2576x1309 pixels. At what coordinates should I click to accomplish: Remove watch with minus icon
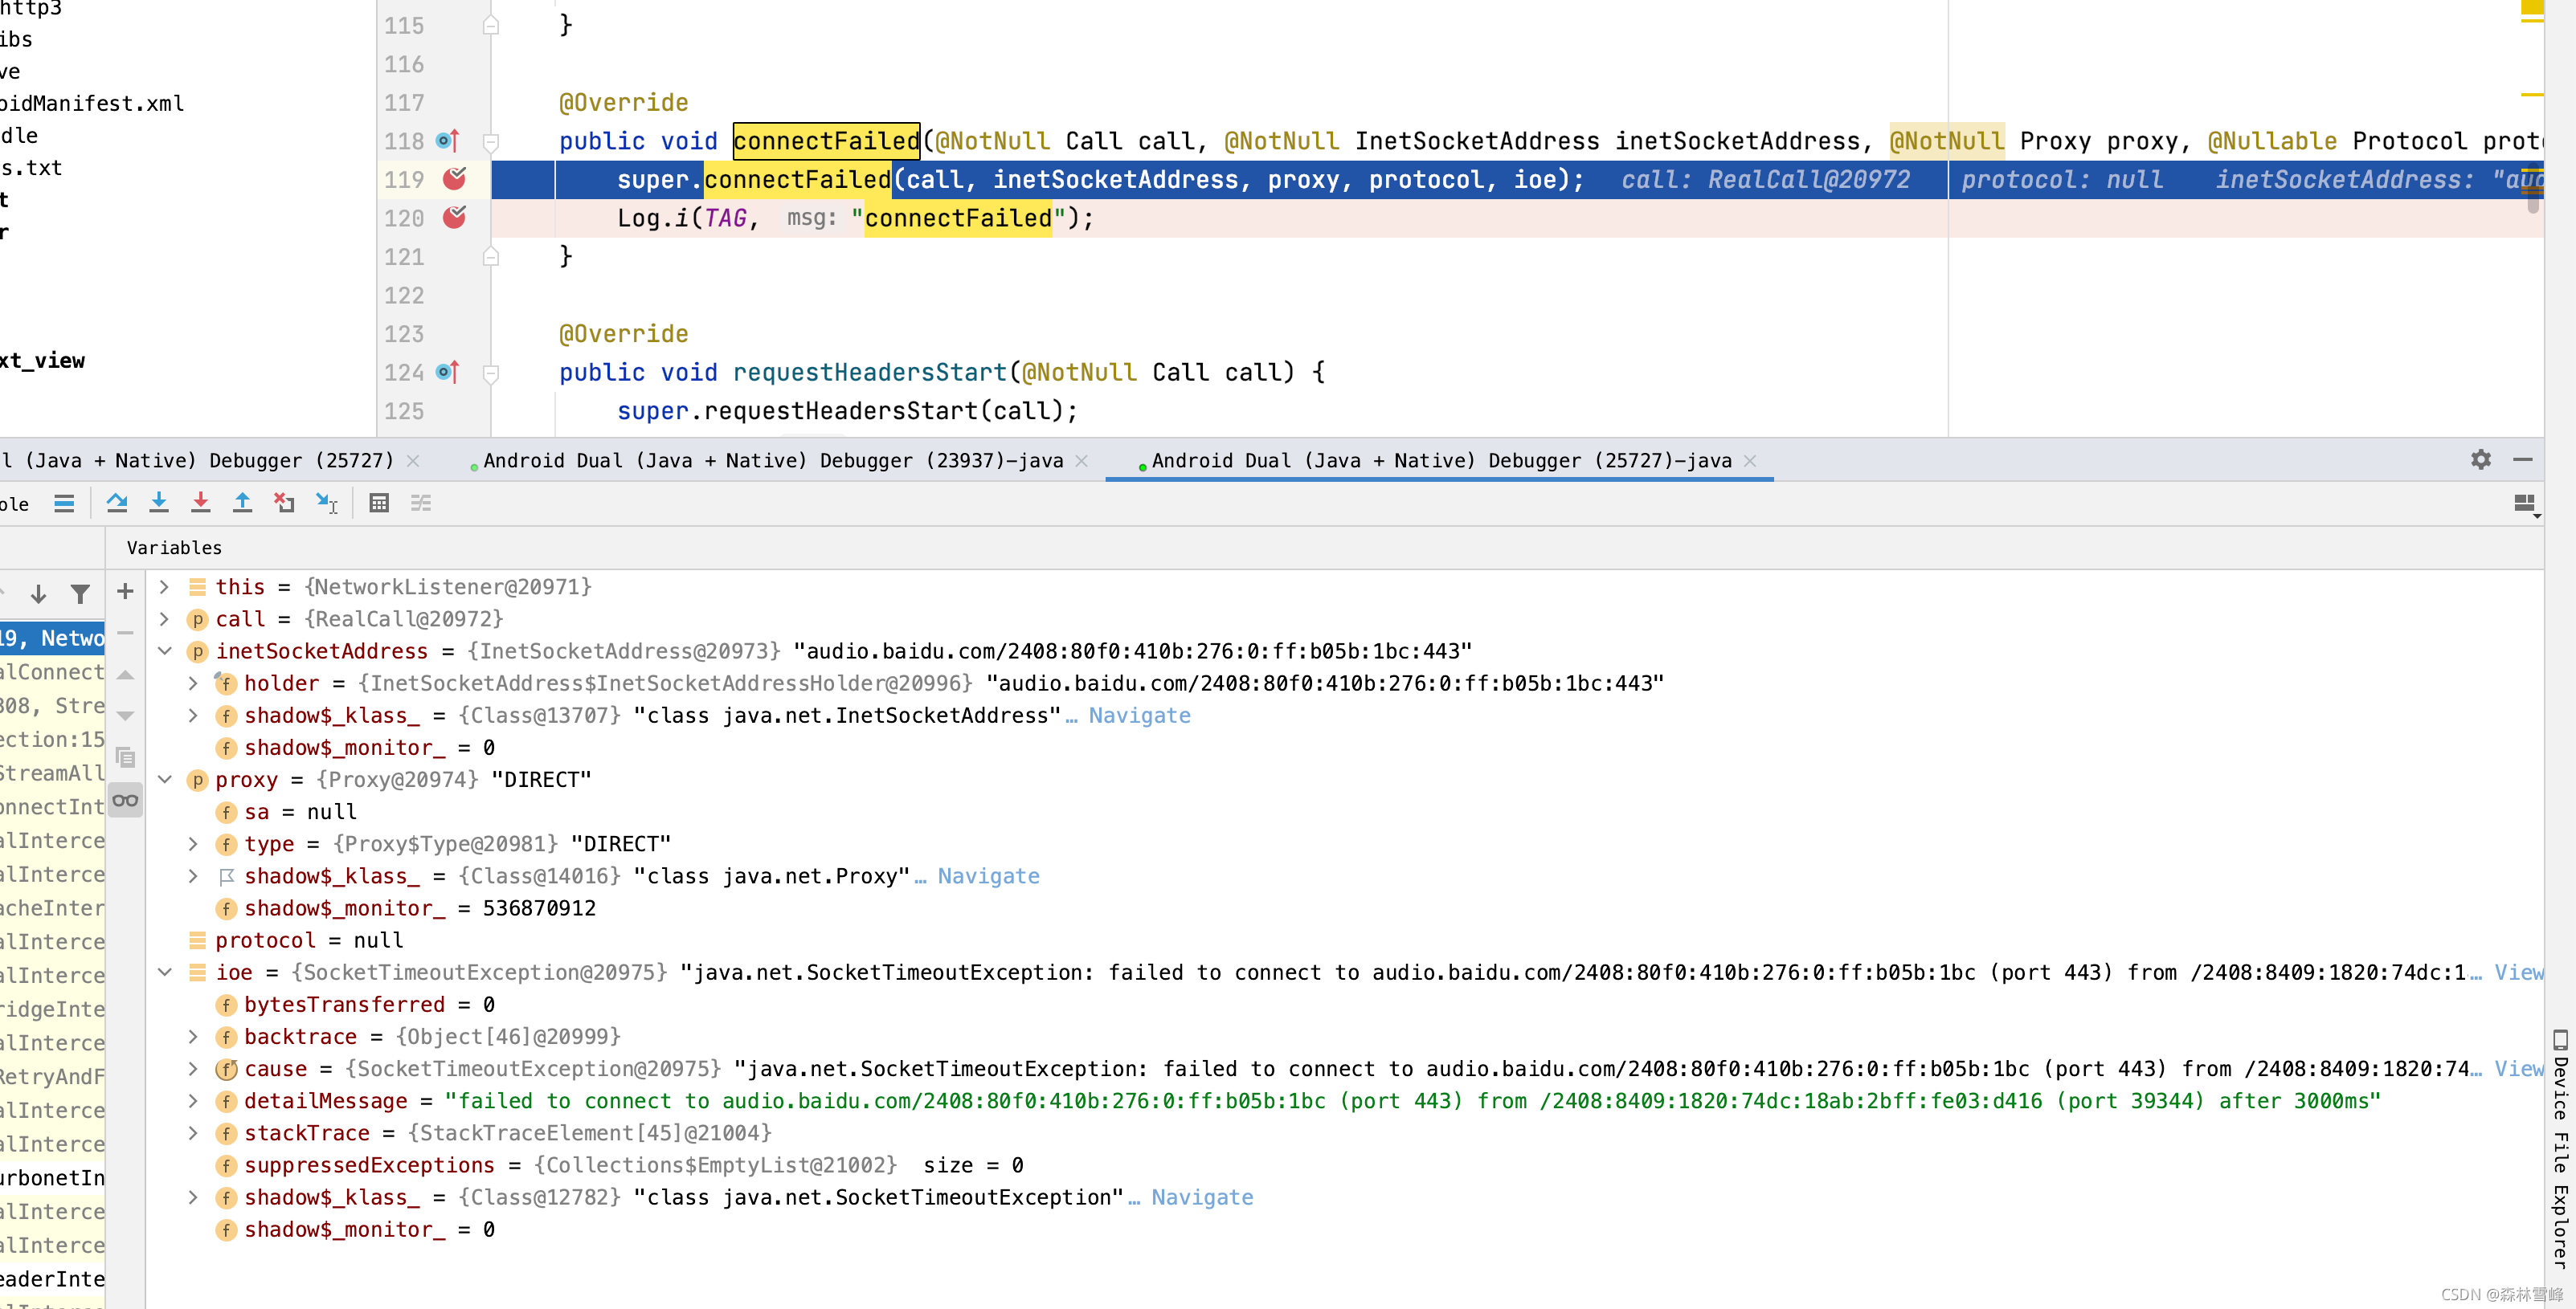click(125, 633)
